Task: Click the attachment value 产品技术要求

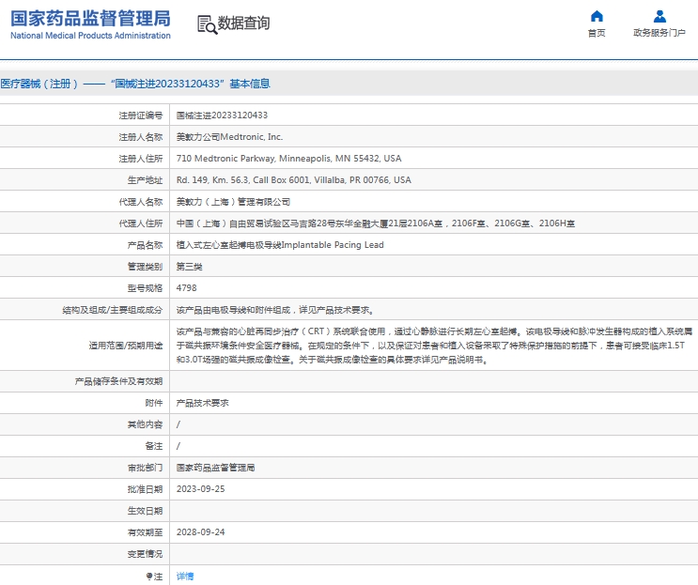Action: (x=202, y=403)
